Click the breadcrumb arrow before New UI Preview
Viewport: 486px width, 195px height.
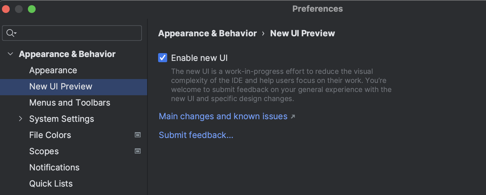pos(263,33)
